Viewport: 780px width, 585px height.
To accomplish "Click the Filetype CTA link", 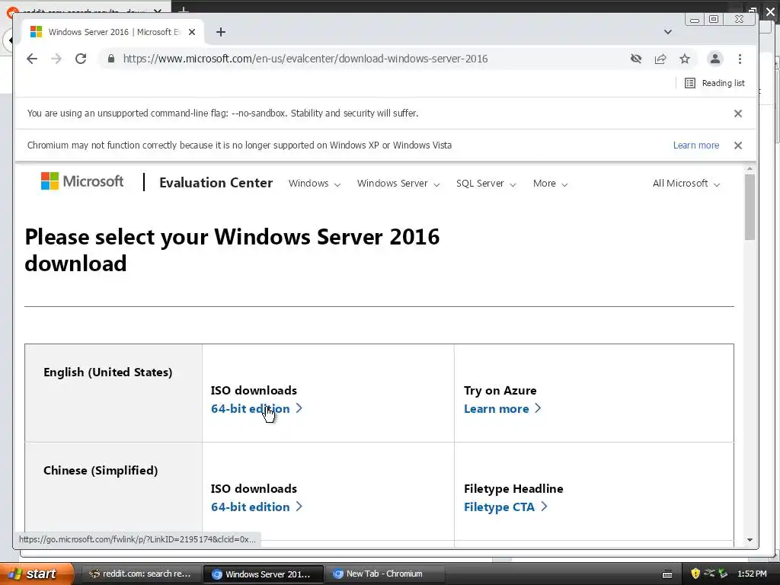I will [505, 507].
